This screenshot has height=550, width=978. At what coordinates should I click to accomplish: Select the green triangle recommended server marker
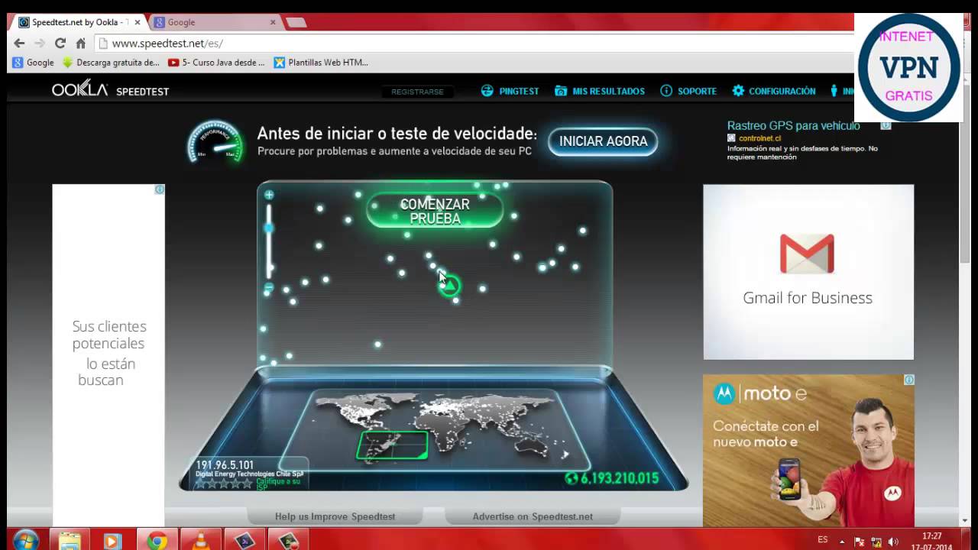(x=449, y=286)
